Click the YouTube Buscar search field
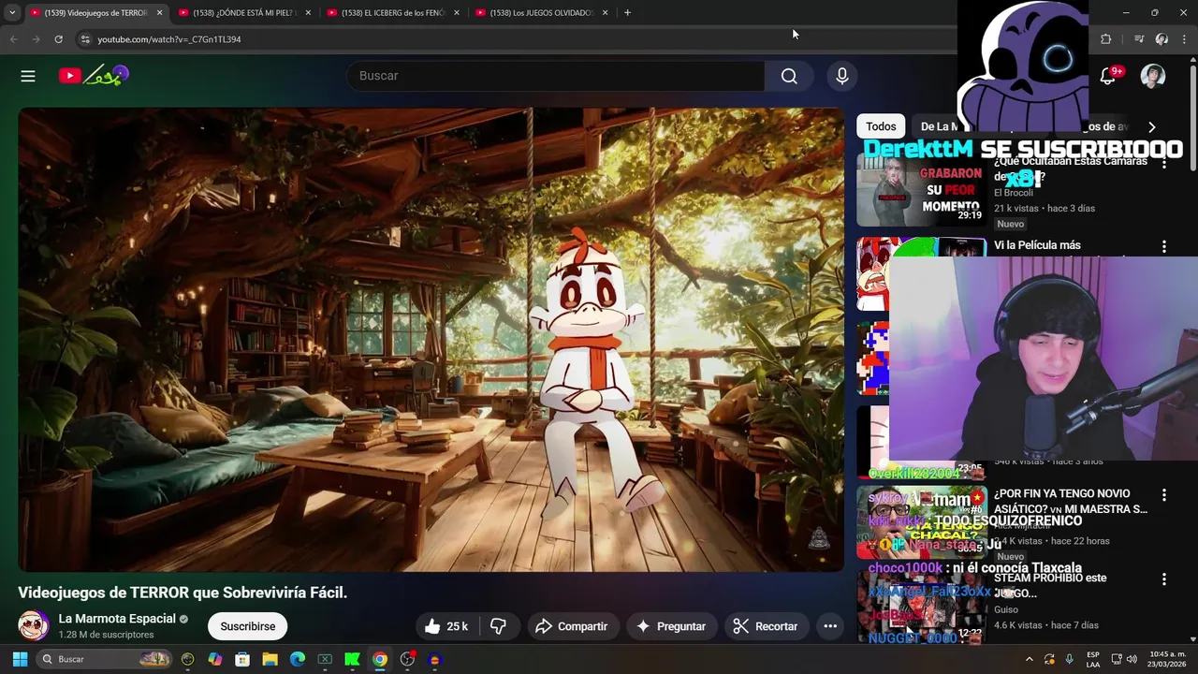1198x674 pixels. pos(556,76)
